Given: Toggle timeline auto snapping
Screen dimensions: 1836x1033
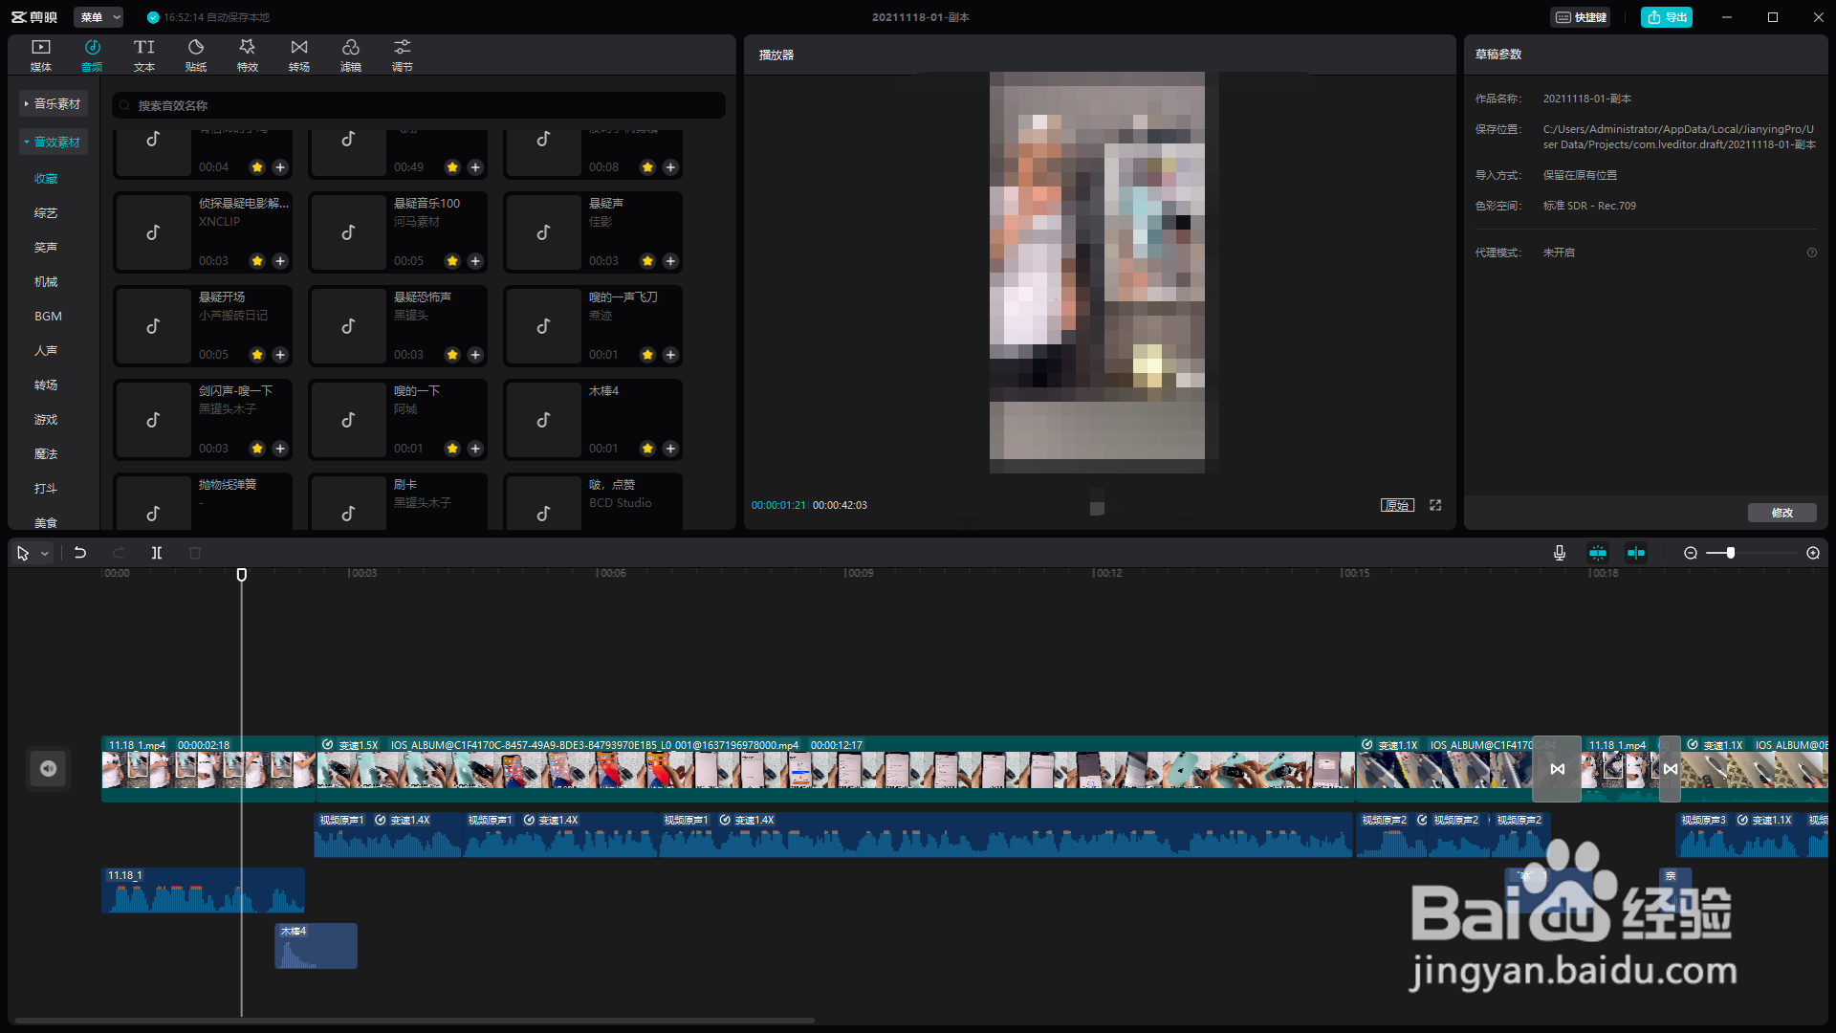Looking at the screenshot, I should [x=1598, y=553].
